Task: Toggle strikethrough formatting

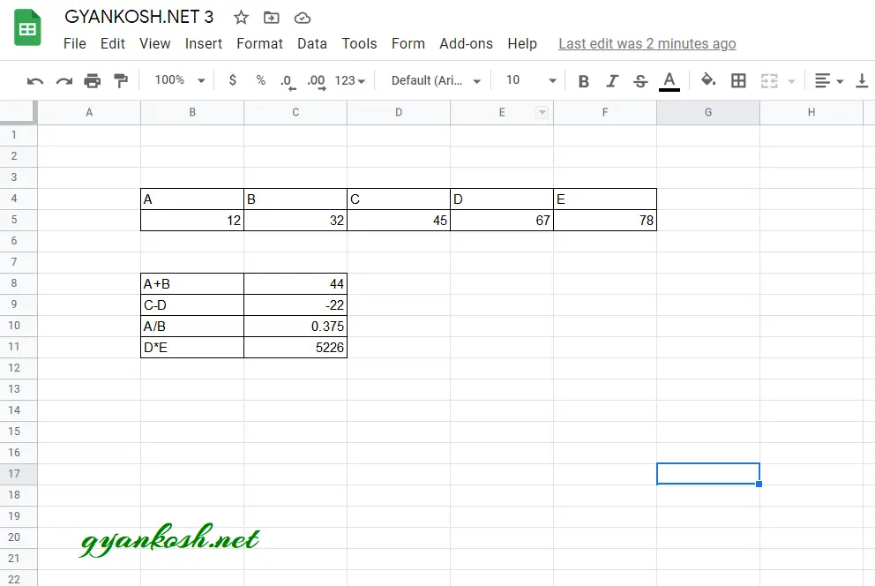Action: click(x=640, y=81)
